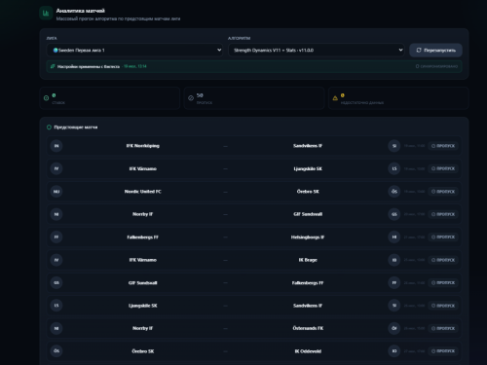This screenshot has width=487, height=365.
Task: Open the league dropdown showing Sweden
Action: coord(134,50)
